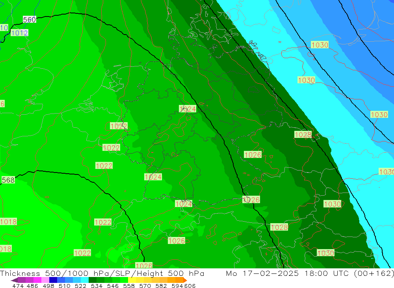Click the 498 legend value
Screen dimensions: 394x288
[x=48, y=286]
